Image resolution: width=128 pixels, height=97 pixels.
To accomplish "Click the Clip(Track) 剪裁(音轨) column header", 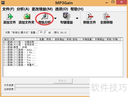I will coord(73,39).
